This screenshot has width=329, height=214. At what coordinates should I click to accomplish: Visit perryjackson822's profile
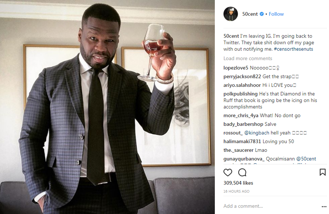coord(242,76)
